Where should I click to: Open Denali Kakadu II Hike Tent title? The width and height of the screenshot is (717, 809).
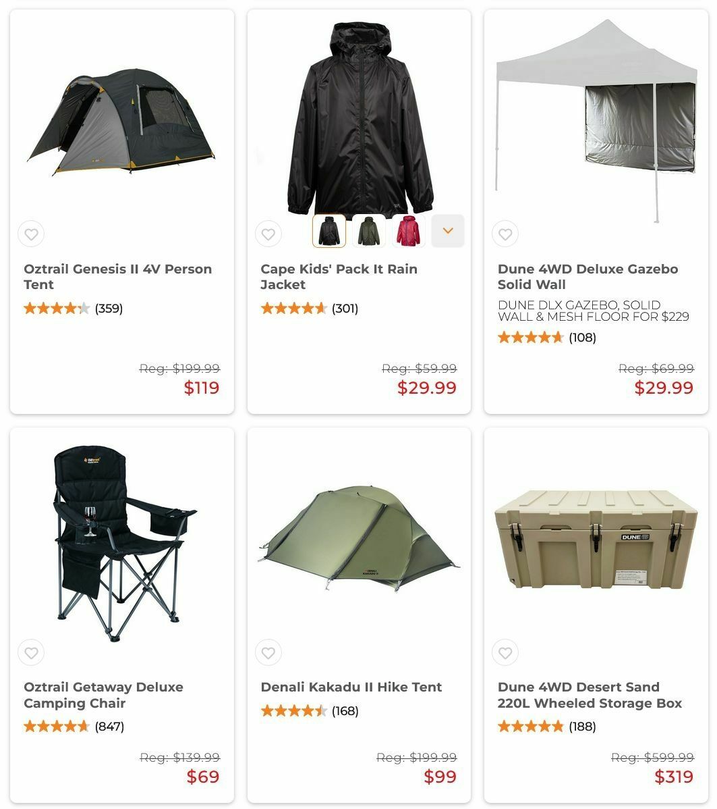(351, 687)
